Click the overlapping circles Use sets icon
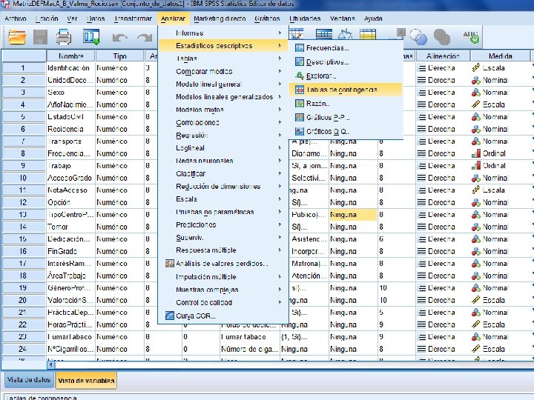The image size is (534, 400). pos(418,37)
